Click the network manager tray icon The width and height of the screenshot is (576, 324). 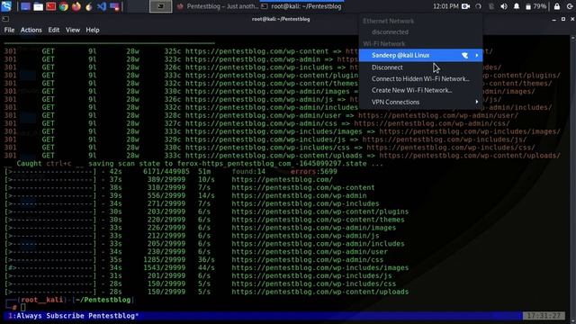(x=491, y=6)
